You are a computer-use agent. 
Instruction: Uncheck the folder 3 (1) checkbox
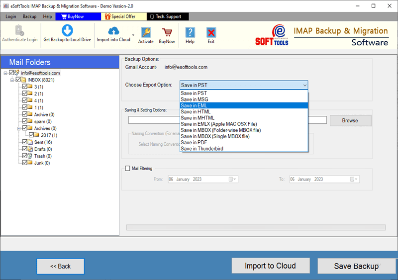[x=25, y=87]
